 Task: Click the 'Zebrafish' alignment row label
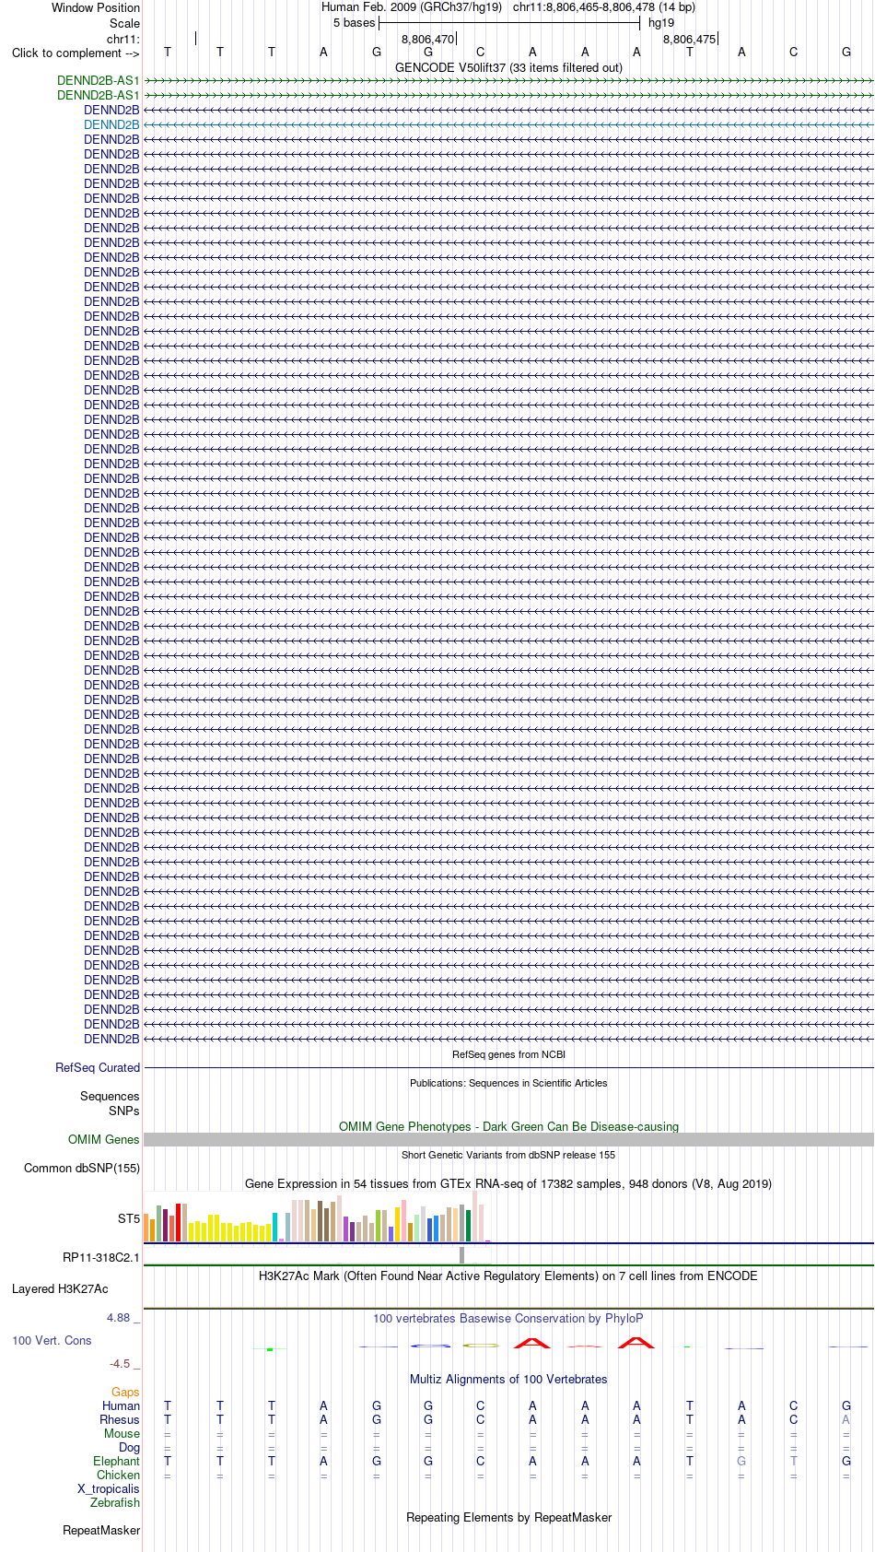[115, 1502]
